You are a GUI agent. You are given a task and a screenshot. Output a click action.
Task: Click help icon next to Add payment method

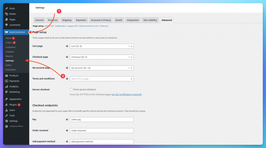[x=67, y=142]
